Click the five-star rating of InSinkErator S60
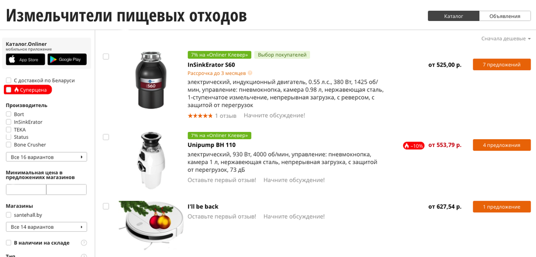 coord(200,116)
